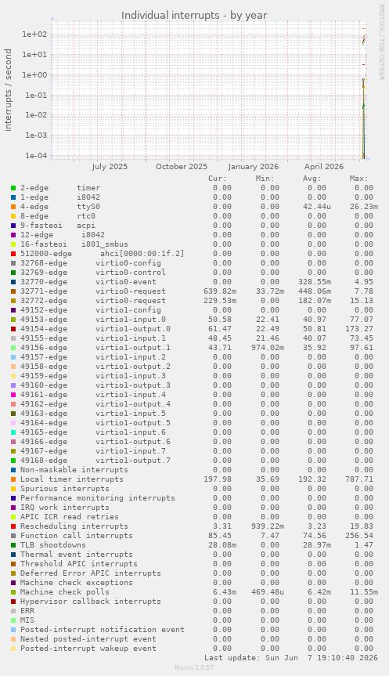The image size is (389, 676).
Task: Click the swatch beside 32770-edge virtio0-event
Action: [13, 282]
